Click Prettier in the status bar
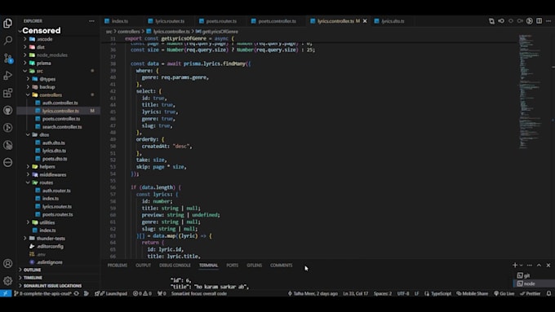 pyautogui.click(x=531, y=293)
